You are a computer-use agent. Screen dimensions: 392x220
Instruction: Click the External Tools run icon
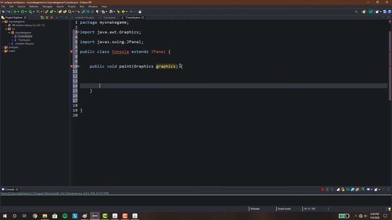(38, 12)
